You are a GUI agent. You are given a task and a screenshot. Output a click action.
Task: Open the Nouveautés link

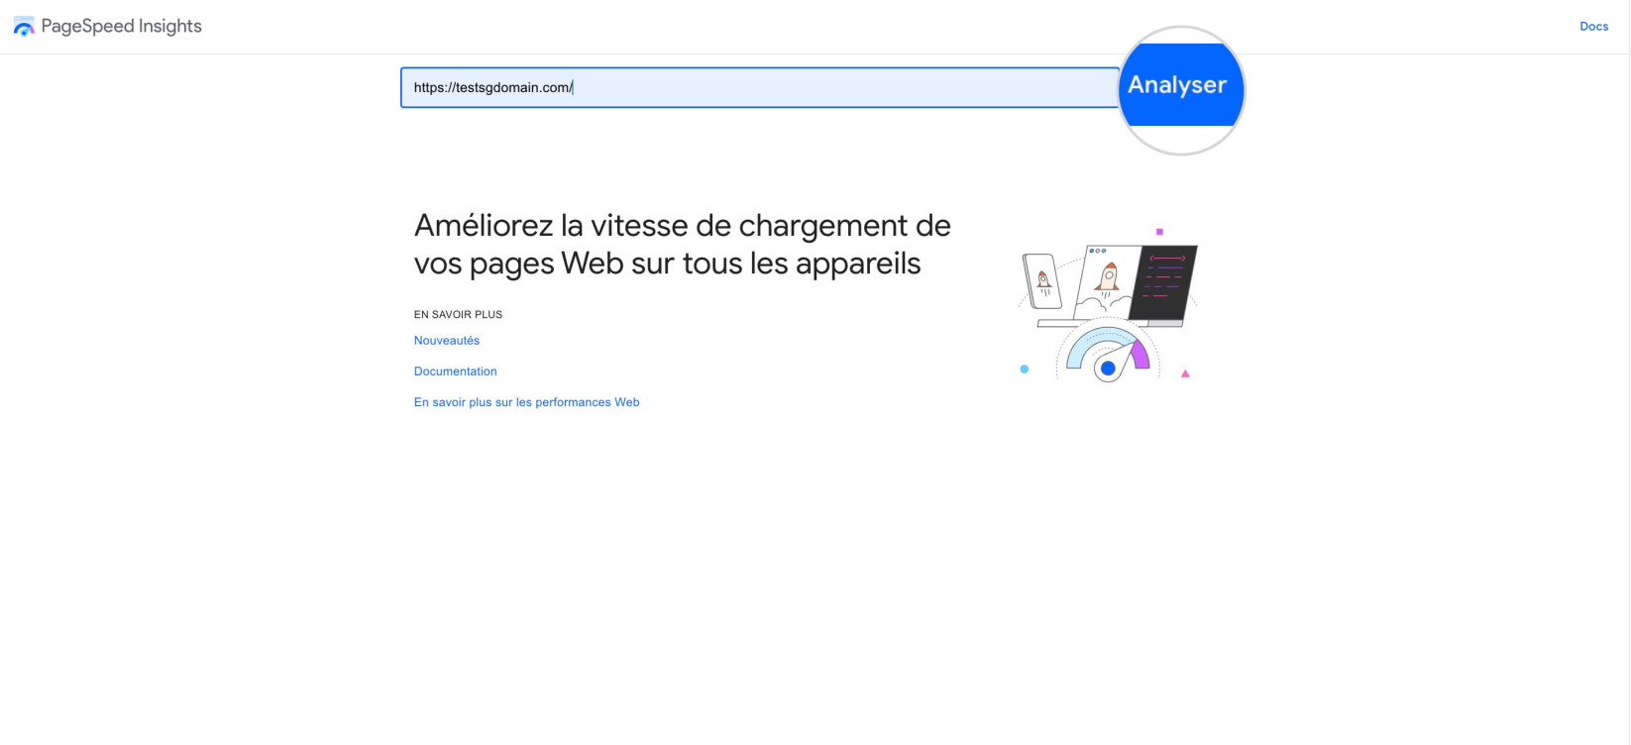(x=447, y=341)
